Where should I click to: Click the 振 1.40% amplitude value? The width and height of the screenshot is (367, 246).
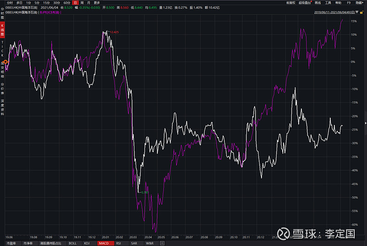tap(196, 7)
